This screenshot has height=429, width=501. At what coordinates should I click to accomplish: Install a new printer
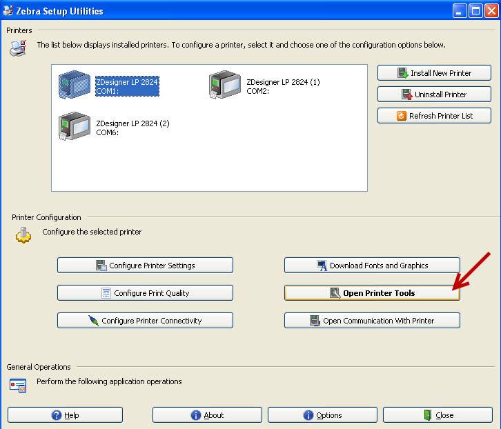coord(434,73)
